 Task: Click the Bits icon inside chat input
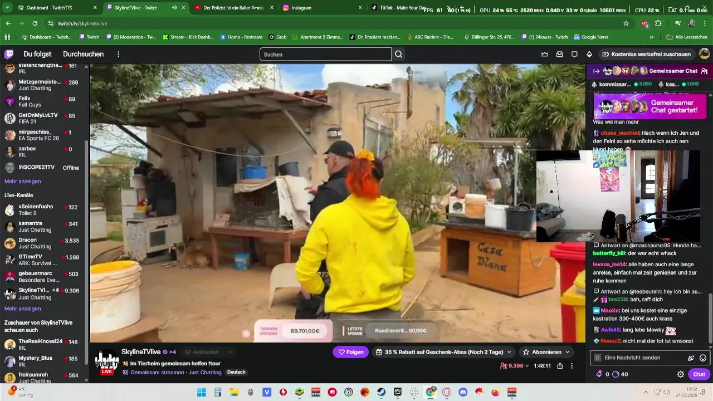691,358
